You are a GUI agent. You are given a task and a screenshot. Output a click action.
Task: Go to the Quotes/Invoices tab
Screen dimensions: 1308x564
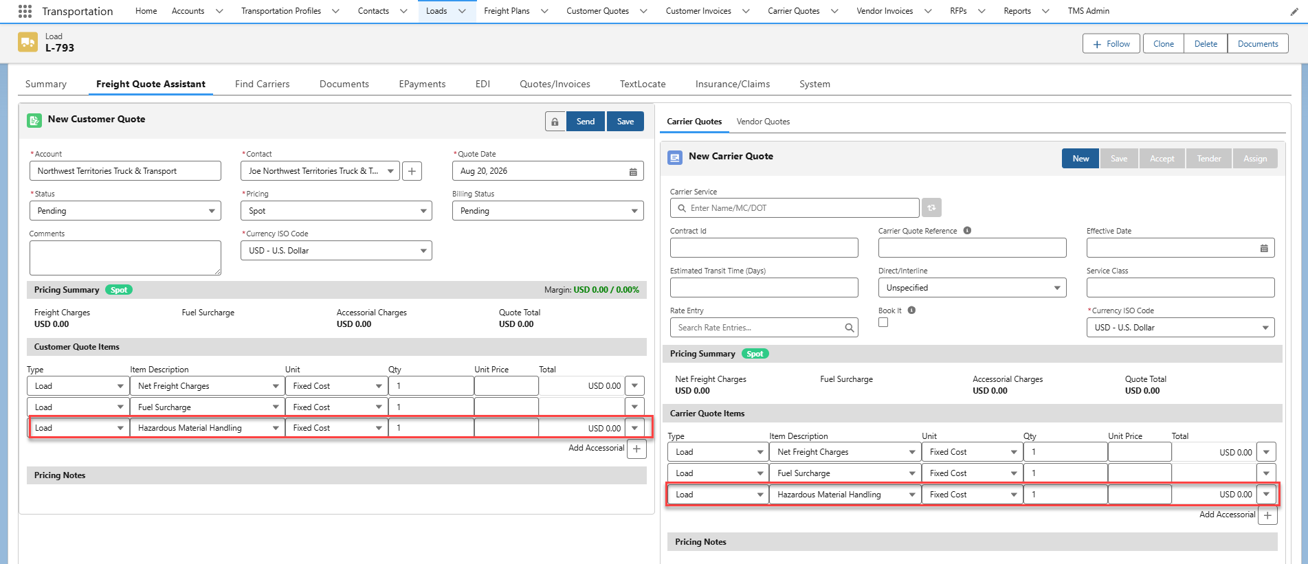[555, 84]
